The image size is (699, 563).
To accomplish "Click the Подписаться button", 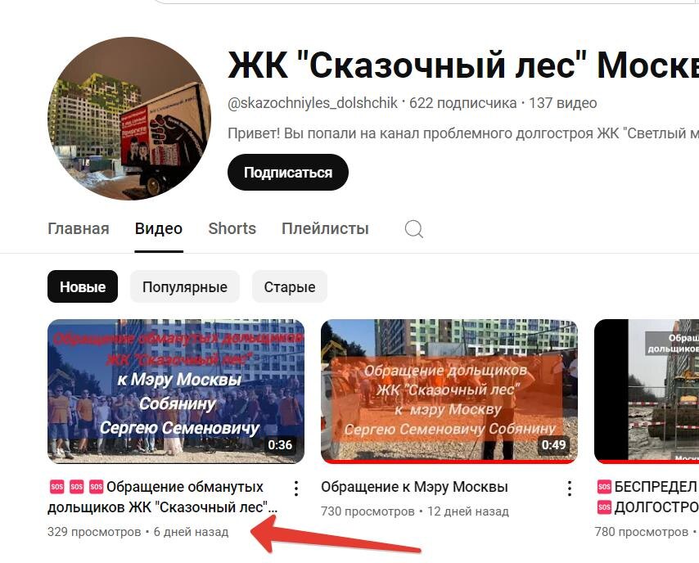I will pyautogui.click(x=287, y=173).
